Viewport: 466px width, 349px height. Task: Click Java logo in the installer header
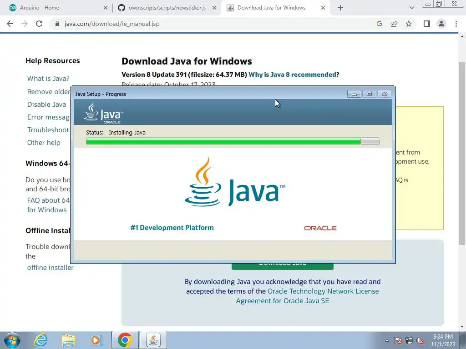(x=103, y=113)
